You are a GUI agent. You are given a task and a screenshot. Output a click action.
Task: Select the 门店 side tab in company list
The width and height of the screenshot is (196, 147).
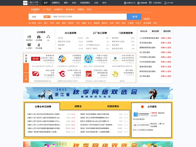26,78
